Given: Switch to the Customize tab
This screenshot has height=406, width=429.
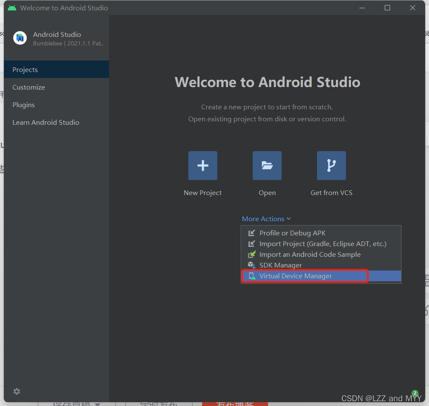Looking at the screenshot, I should pyautogui.click(x=56, y=87).
